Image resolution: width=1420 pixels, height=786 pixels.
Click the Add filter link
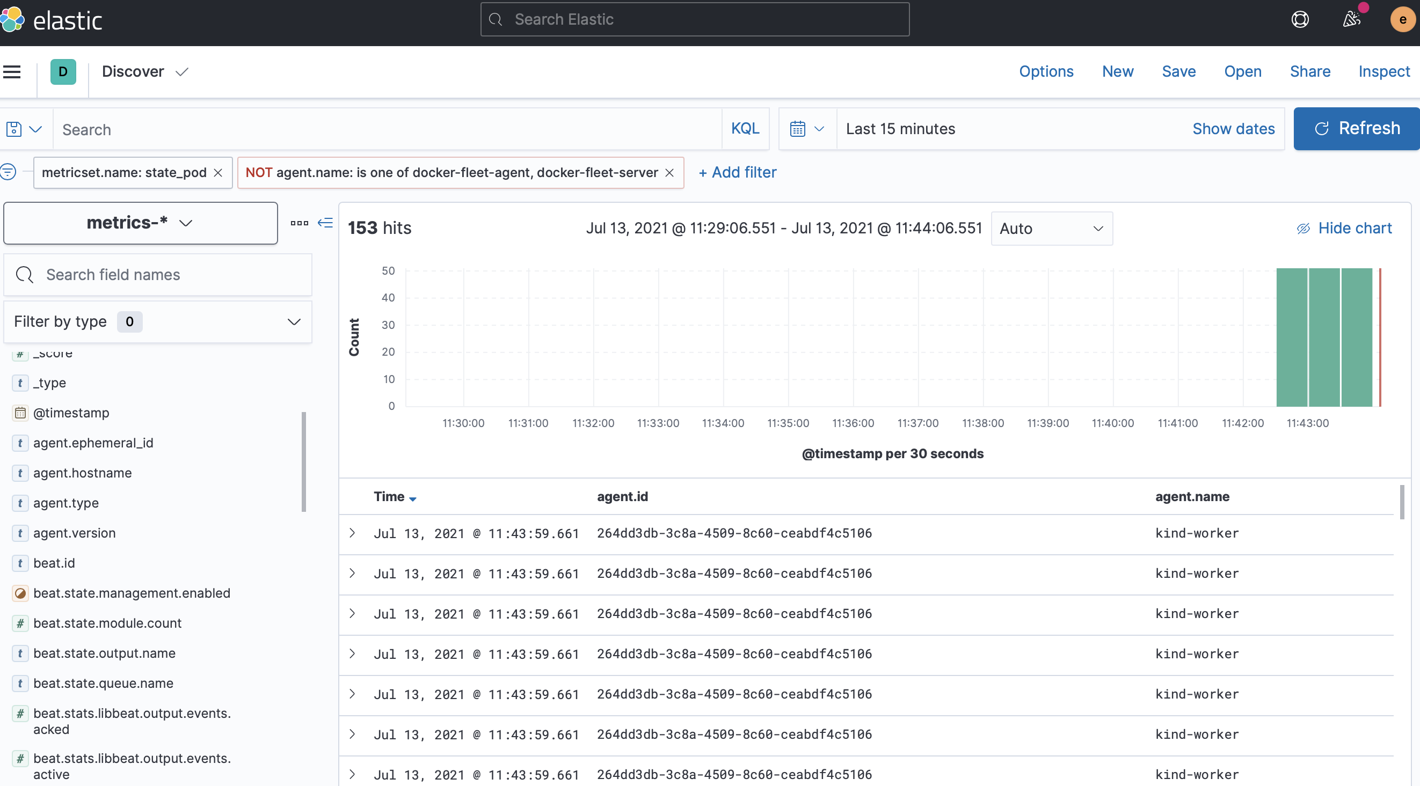[x=738, y=172]
